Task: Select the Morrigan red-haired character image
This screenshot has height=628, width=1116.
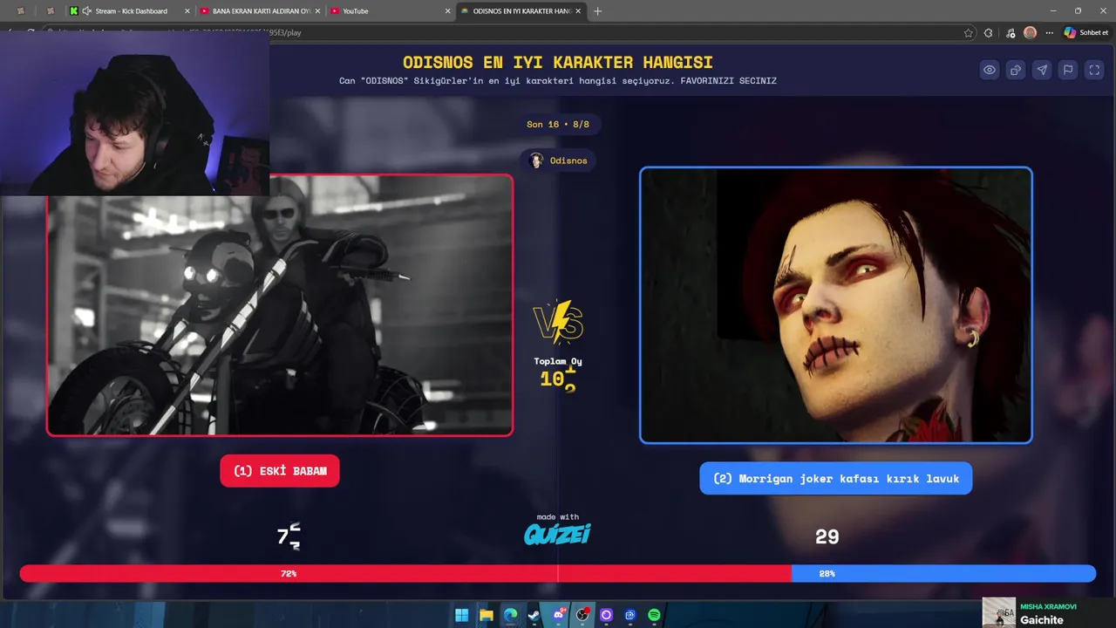Action: coord(835,305)
